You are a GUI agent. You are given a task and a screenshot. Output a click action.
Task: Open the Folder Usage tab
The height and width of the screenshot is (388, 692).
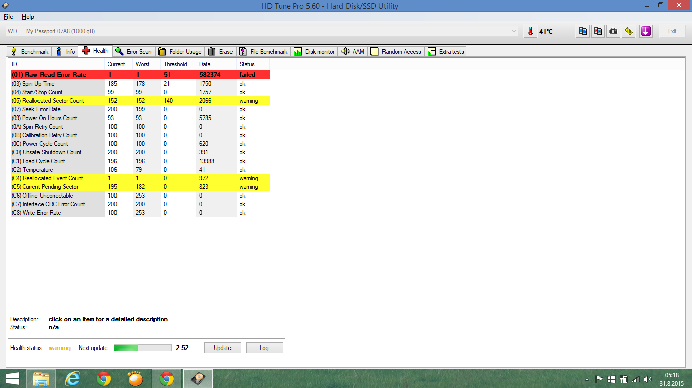point(180,51)
